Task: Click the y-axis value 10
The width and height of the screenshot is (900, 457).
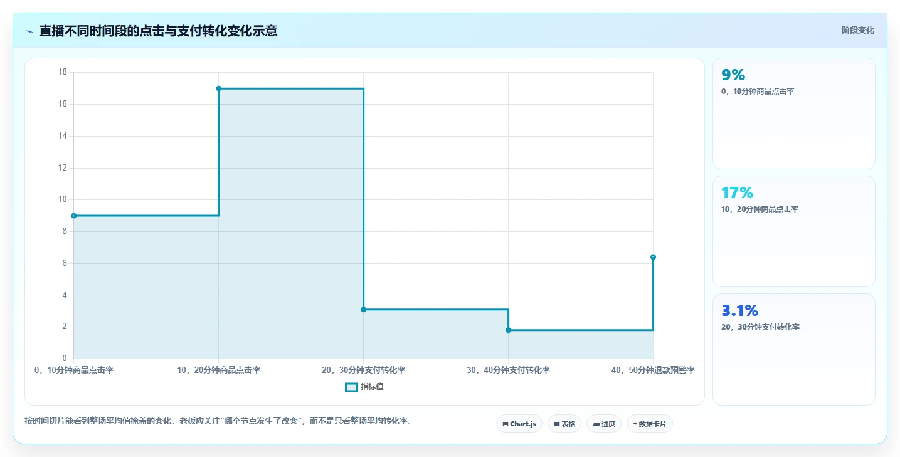Action: pyautogui.click(x=62, y=199)
